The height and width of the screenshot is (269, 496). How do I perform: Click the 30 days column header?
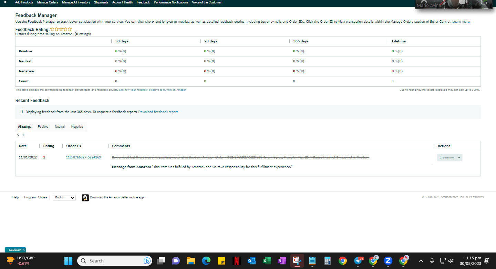click(x=122, y=41)
